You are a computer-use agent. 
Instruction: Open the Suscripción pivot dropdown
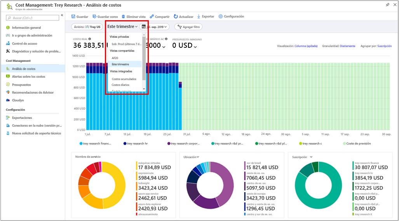coord(302,157)
